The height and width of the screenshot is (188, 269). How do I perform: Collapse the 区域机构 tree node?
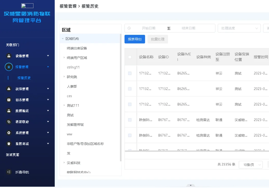point(62,38)
